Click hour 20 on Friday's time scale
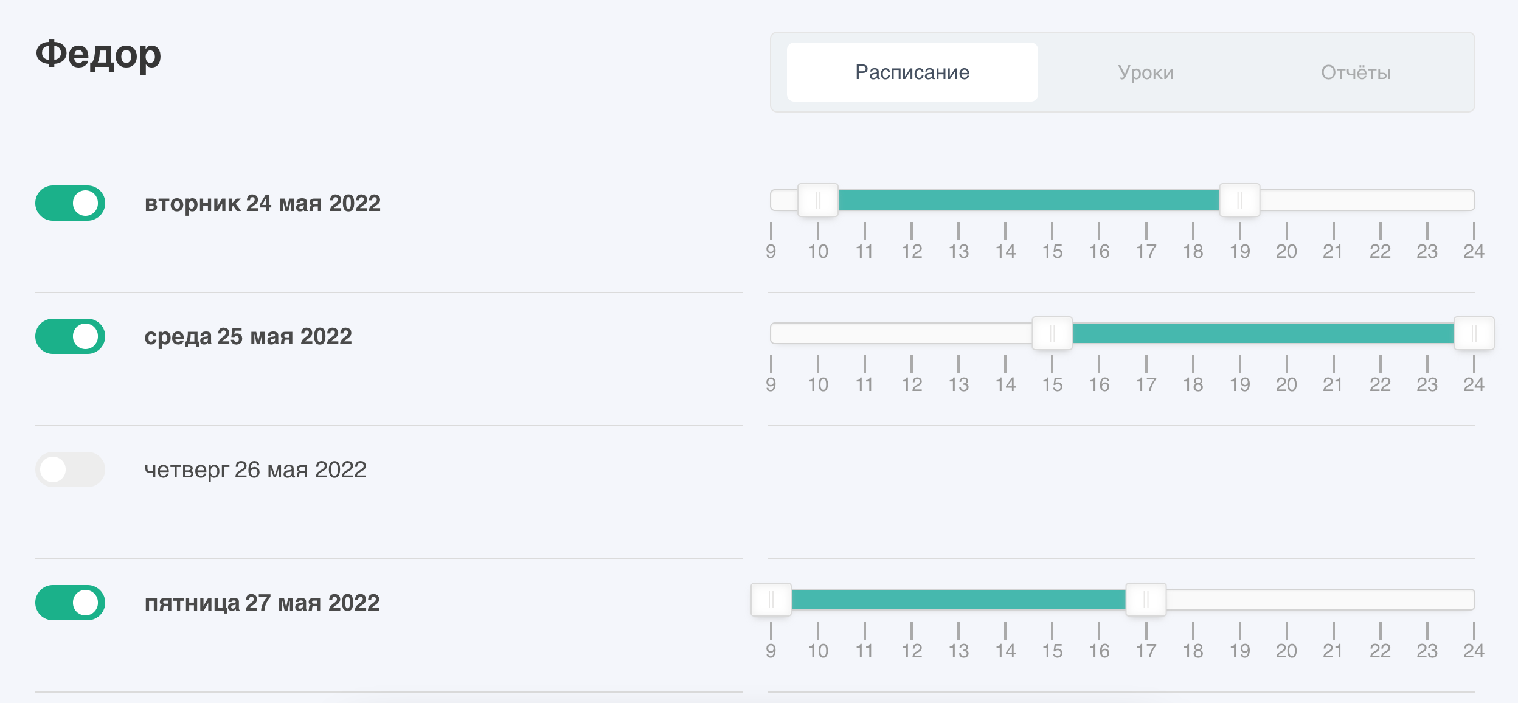 click(x=1286, y=651)
